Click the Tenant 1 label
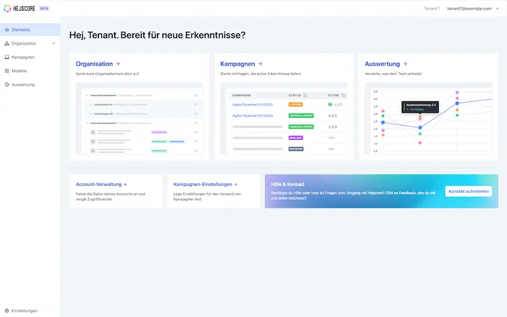The width and height of the screenshot is (507, 317). (432, 8)
